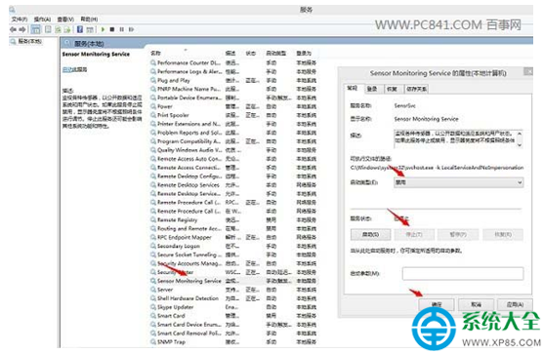
Task: Click the start this service link
Action: [74, 69]
